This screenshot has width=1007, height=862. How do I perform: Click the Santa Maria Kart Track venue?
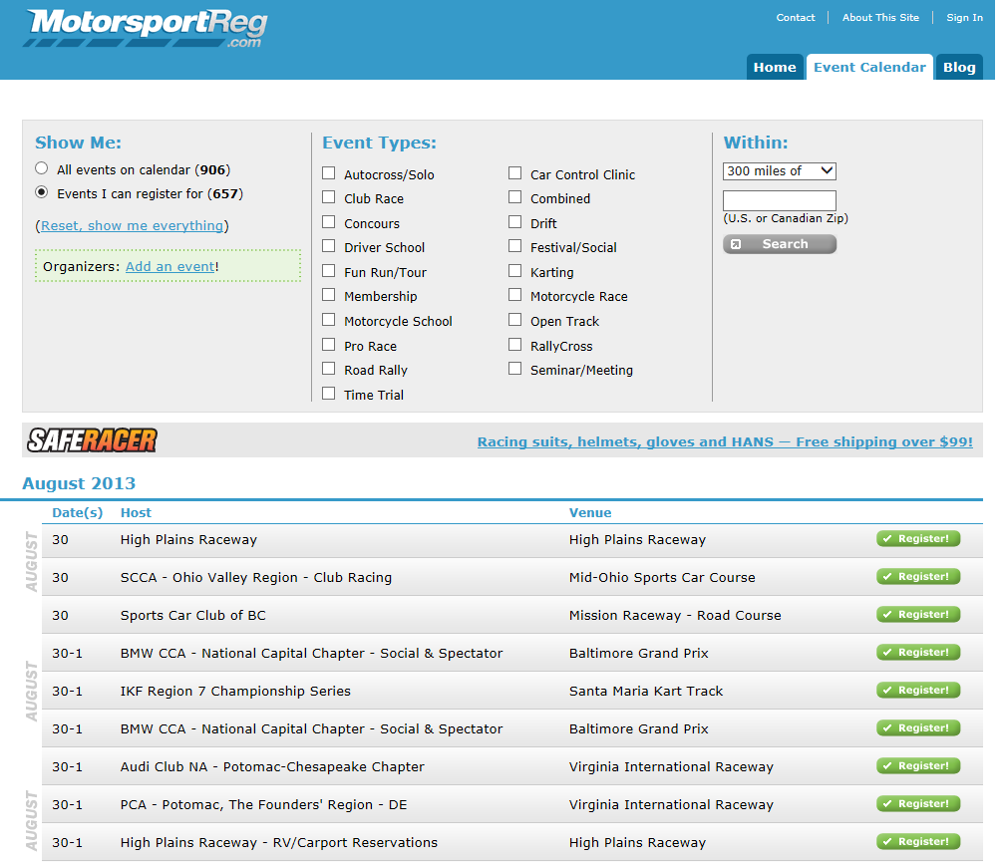(x=646, y=692)
